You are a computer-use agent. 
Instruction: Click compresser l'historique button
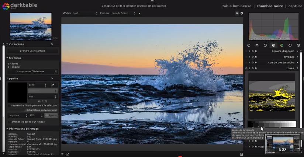coord(31,71)
